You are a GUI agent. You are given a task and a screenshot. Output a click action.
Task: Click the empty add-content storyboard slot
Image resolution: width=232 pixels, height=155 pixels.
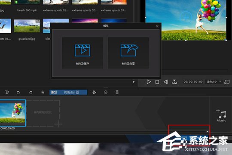43,113
